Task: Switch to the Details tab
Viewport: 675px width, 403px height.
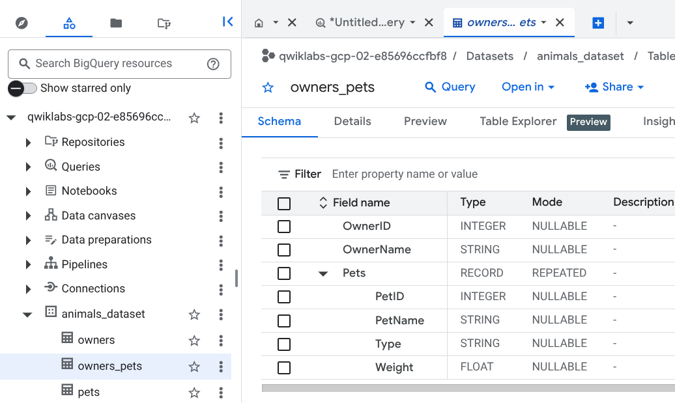Action: click(352, 121)
